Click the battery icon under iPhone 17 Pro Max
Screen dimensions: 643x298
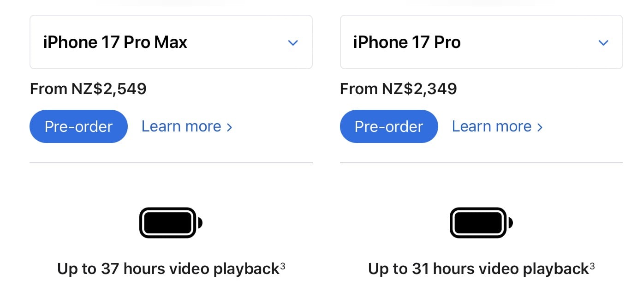coord(171,223)
